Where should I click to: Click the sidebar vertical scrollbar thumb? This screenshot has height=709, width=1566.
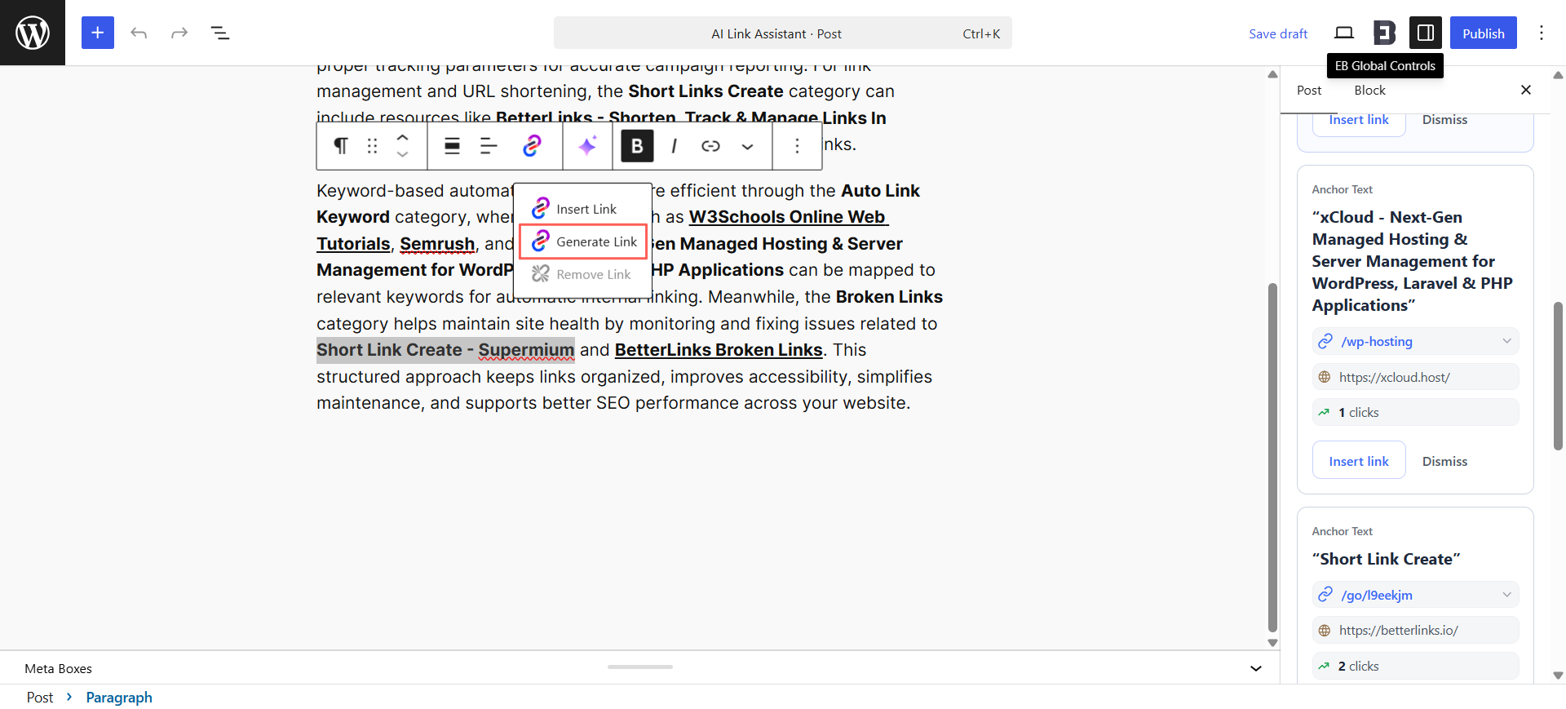1558,375
